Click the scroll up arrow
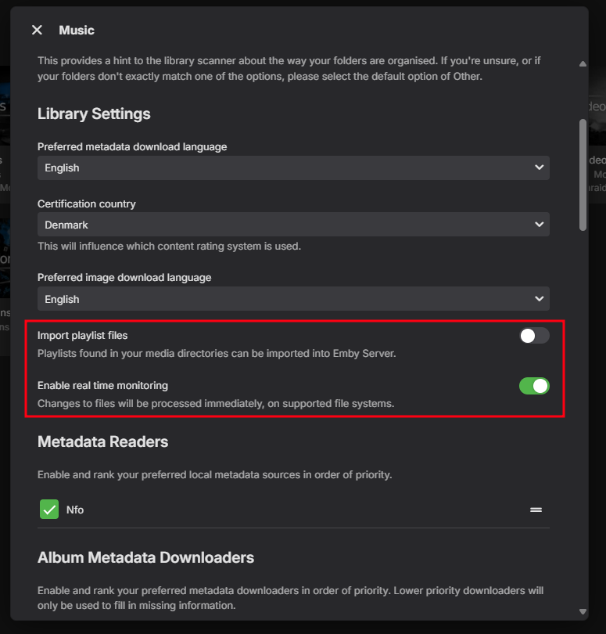 point(583,64)
